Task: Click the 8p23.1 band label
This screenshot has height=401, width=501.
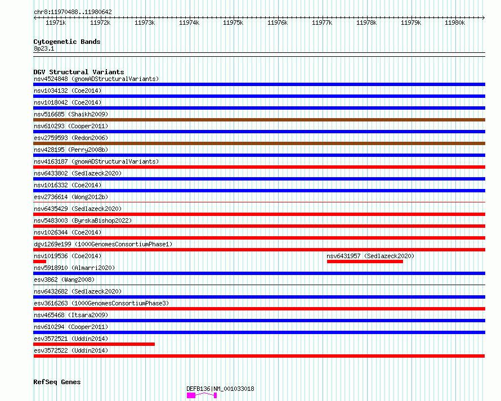Action: coord(44,48)
